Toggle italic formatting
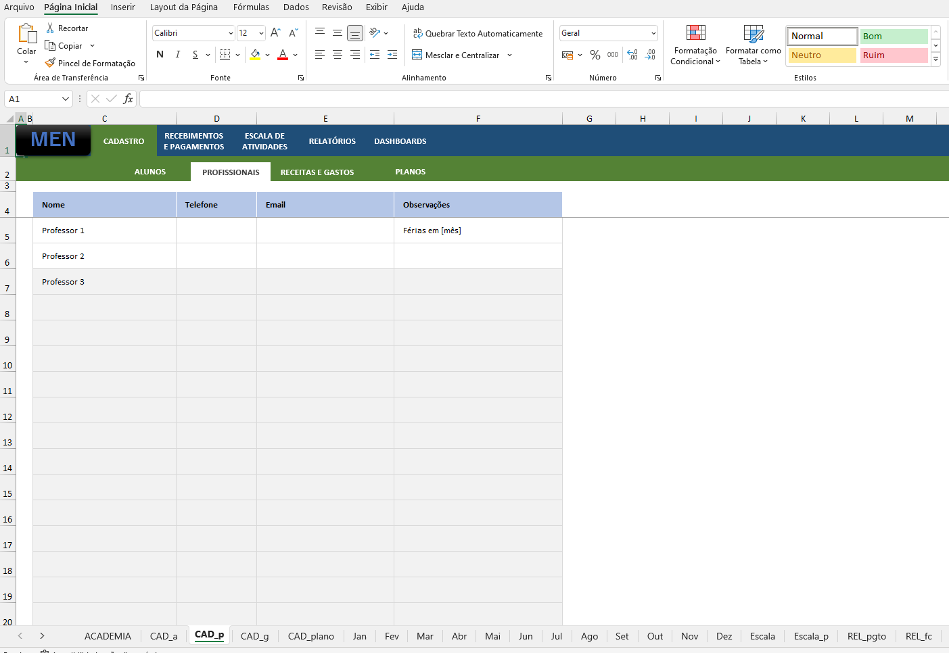The width and height of the screenshot is (949, 653). 177,55
